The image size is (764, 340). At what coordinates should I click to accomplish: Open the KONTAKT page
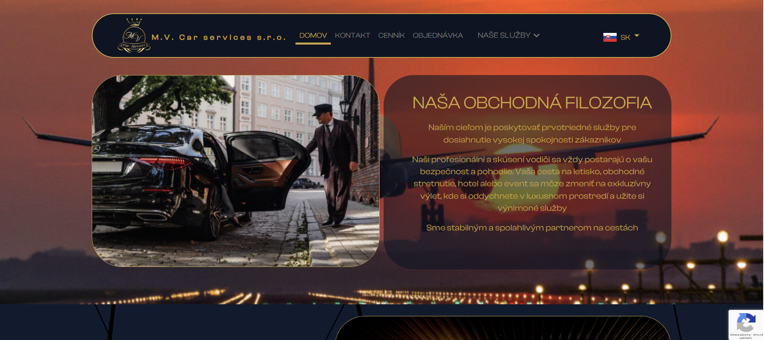(353, 35)
